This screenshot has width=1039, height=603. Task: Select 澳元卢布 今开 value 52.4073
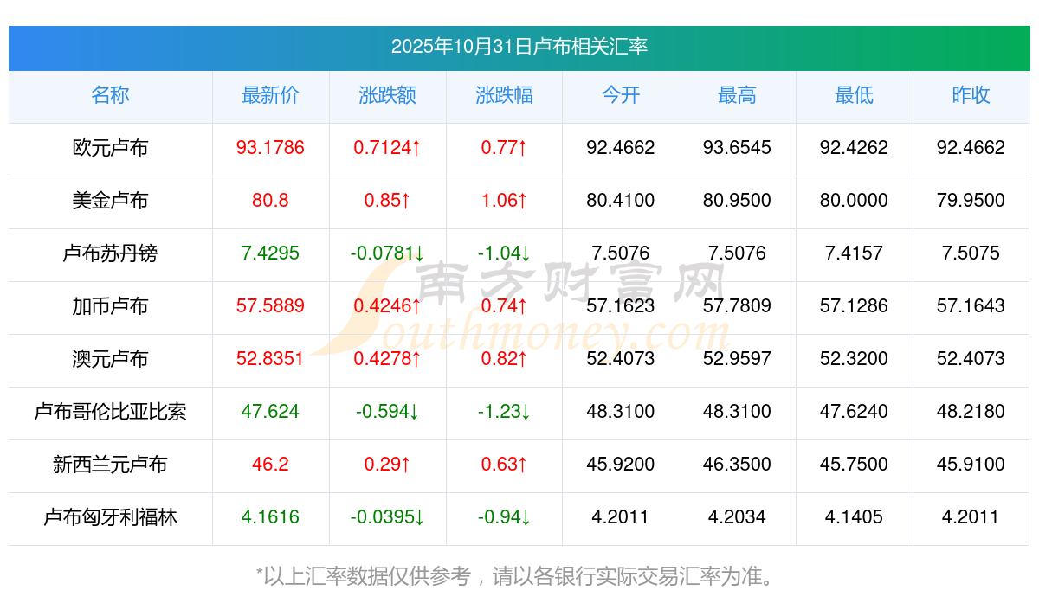pos(621,359)
